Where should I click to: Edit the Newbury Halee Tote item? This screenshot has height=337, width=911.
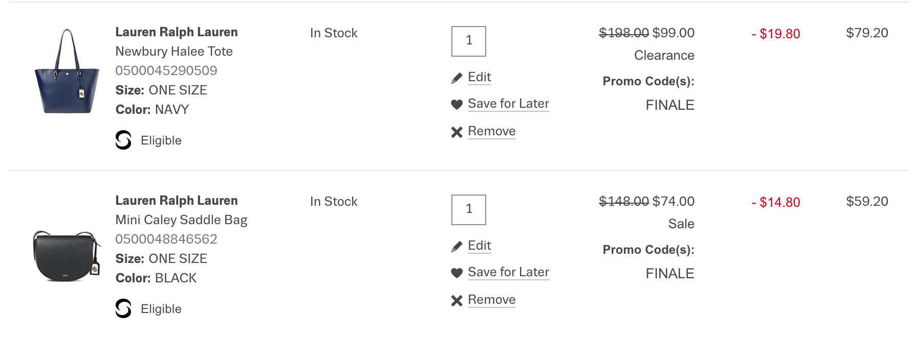click(x=479, y=77)
